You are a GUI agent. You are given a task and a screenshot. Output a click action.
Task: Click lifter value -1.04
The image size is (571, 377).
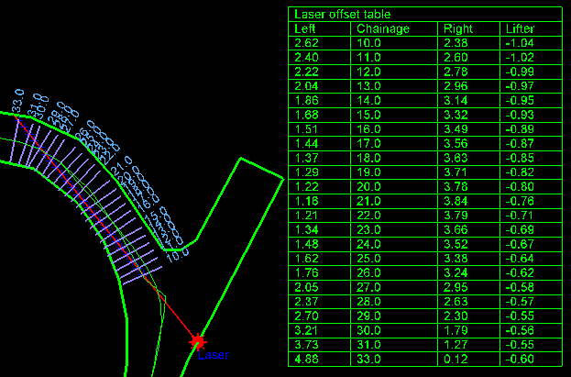(x=520, y=43)
